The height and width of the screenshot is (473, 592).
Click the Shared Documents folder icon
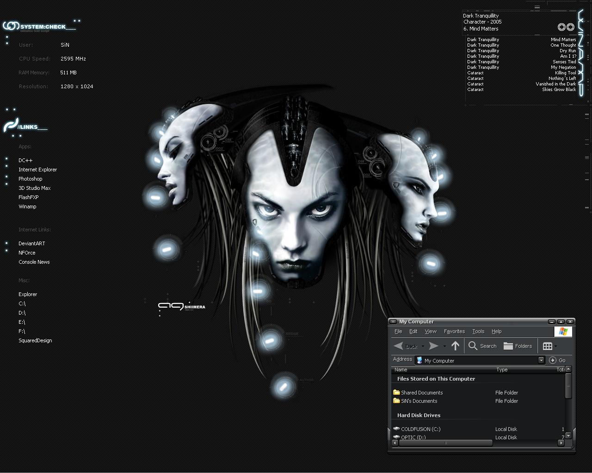tap(396, 392)
